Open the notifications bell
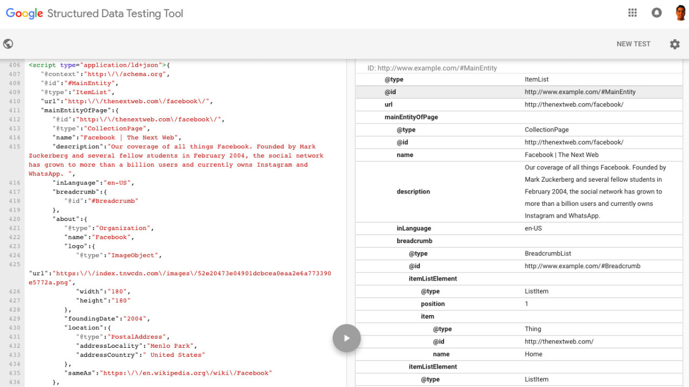This screenshot has width=689, height=387. pos(657,13)
